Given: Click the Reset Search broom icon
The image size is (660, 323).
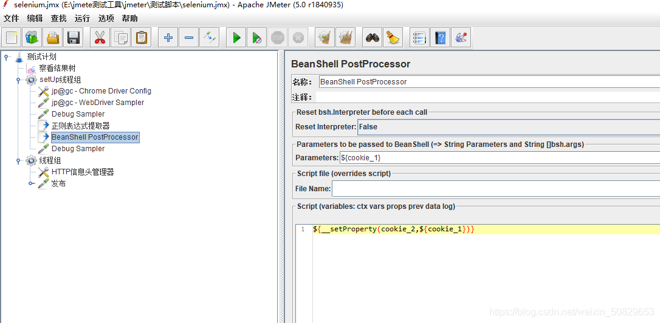Looking at the screenshot, I should tap(393, 38).
